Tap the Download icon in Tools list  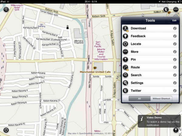pos(126,28)
